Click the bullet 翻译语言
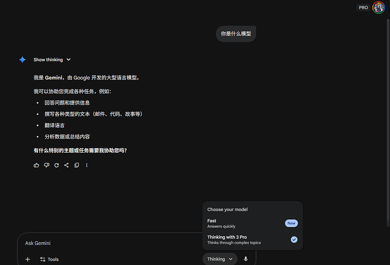390x265 pixels. (x=54, y=125)
